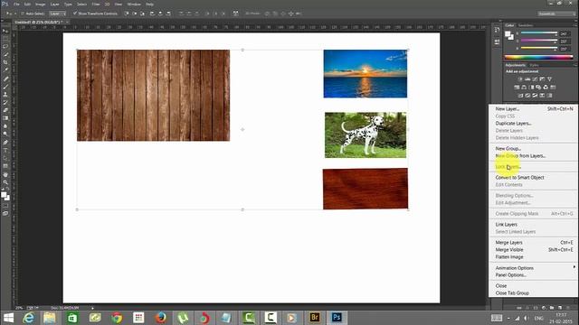Open the Adjustments panel flyout menu

point(574,65)
